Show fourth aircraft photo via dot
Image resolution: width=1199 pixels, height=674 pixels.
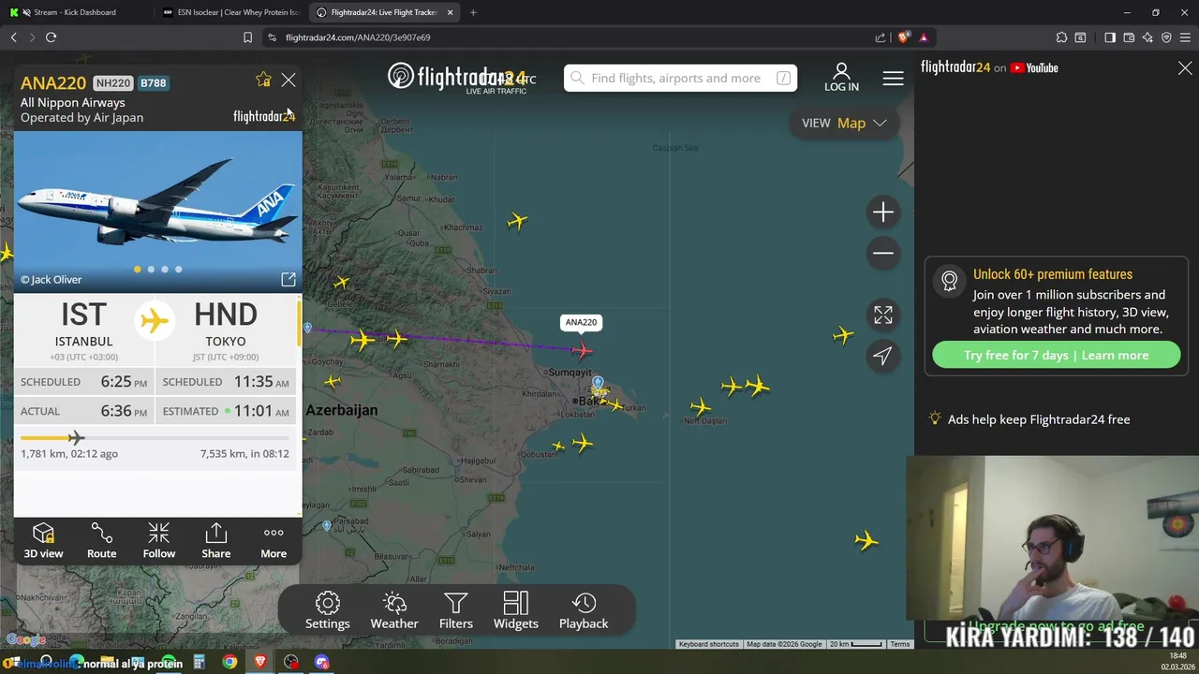coord(178,270)
